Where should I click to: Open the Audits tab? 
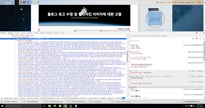pos(62,33)
